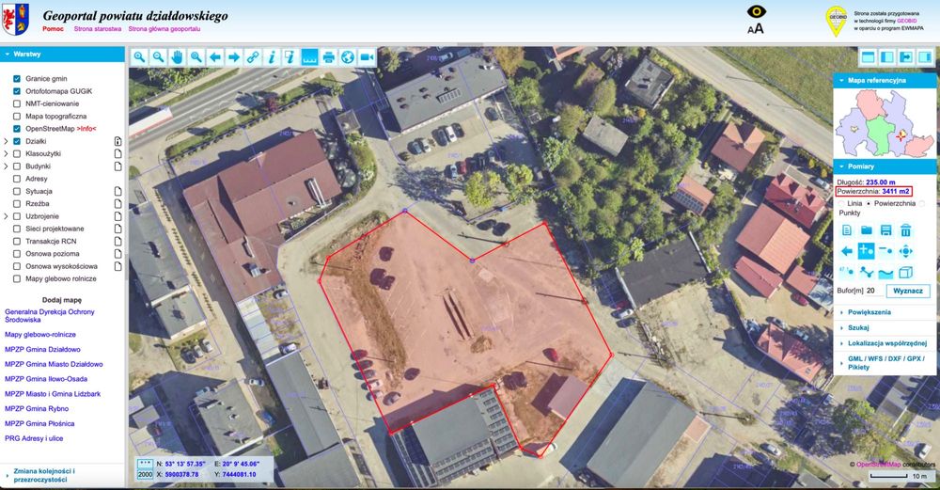Save measurement with floppy disk icon

click(886, 229)
